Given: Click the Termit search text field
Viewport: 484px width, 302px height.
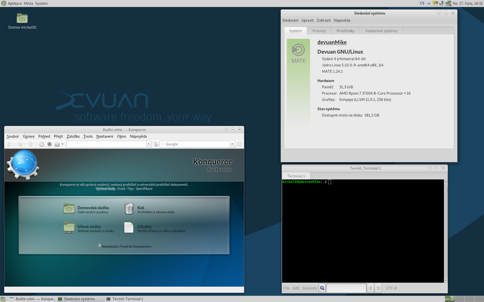Looking at the screenshot, I should (x=346, y=288).
